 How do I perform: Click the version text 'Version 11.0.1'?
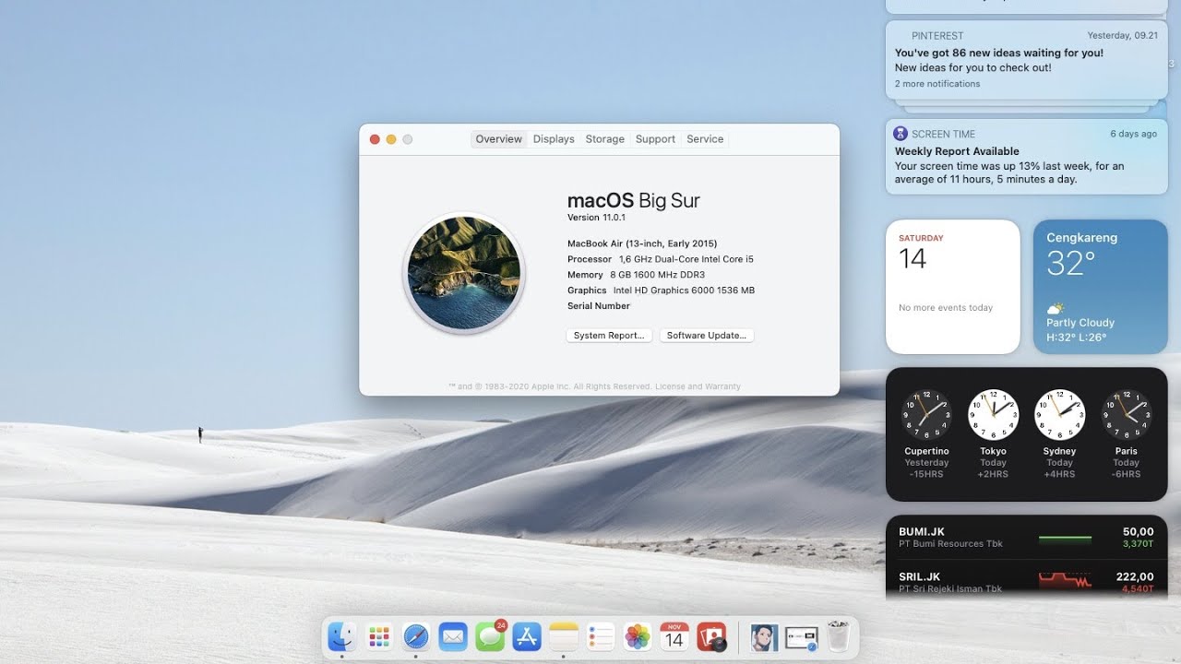pyautogui.click(x=596, y=218)
